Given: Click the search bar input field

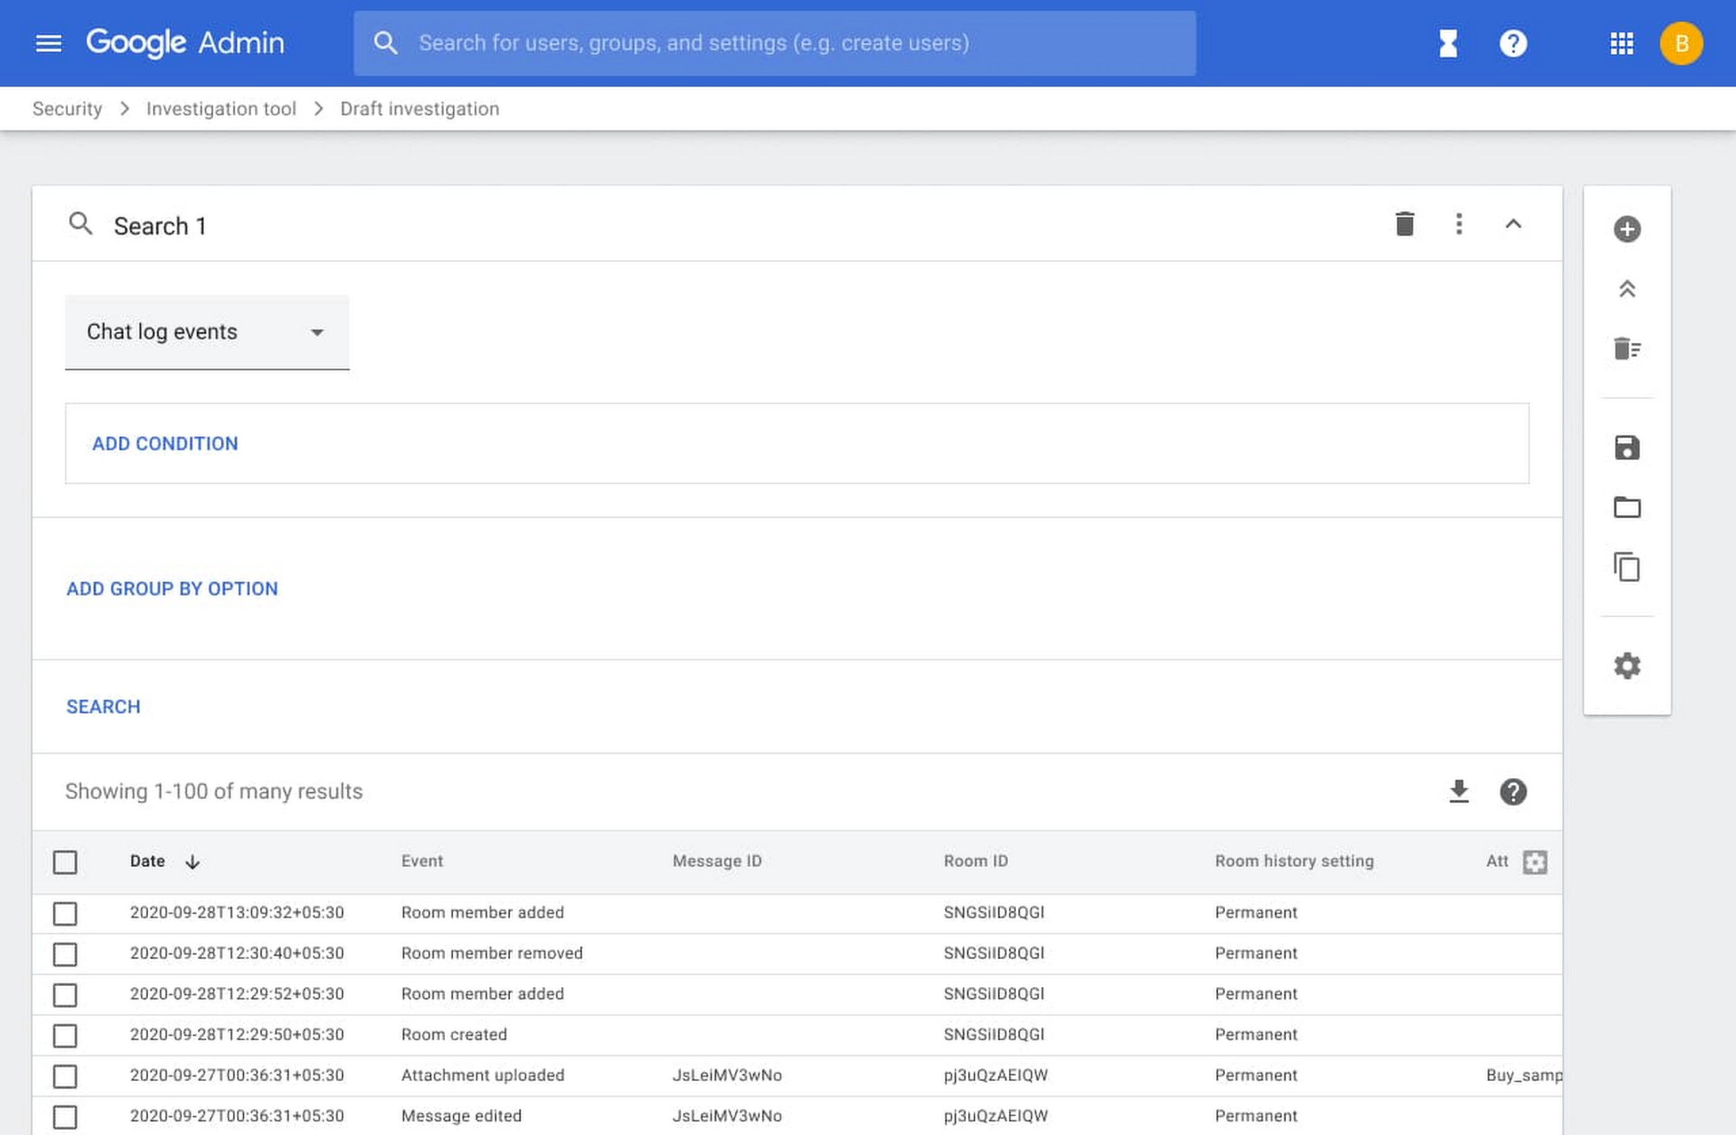Looking at the screenshot, I should click(776, 43).
